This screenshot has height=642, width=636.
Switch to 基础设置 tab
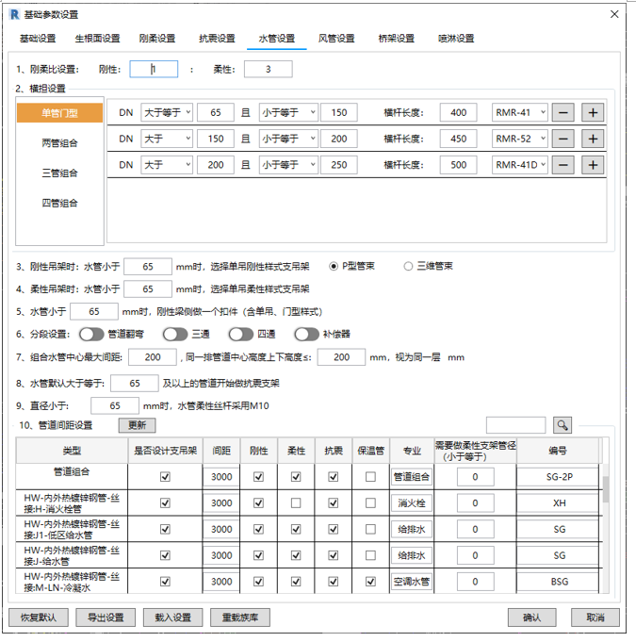coord(38,39)
